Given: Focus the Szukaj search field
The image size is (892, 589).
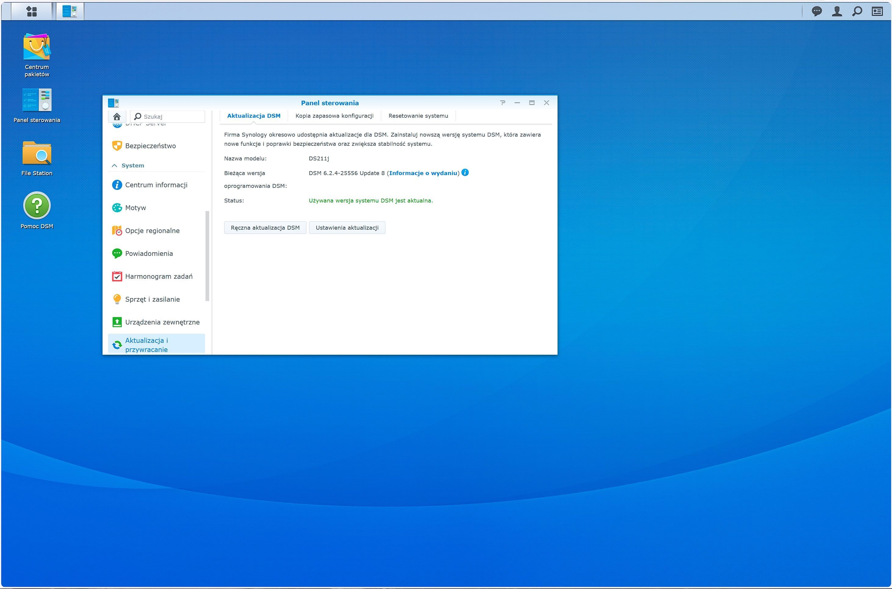Looking at the screenshot, I should [x=168, y=117].
